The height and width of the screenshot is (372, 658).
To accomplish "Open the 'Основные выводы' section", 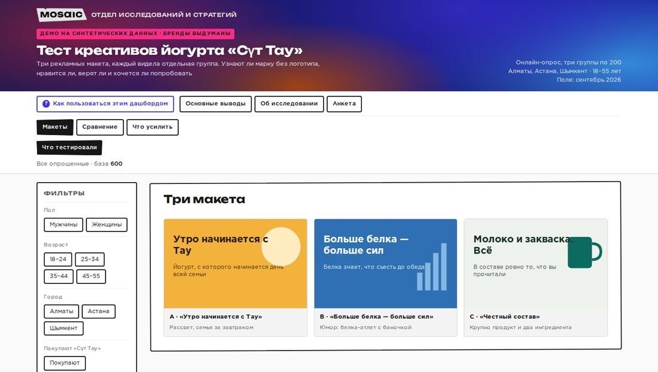I will [x=216, y=104].
